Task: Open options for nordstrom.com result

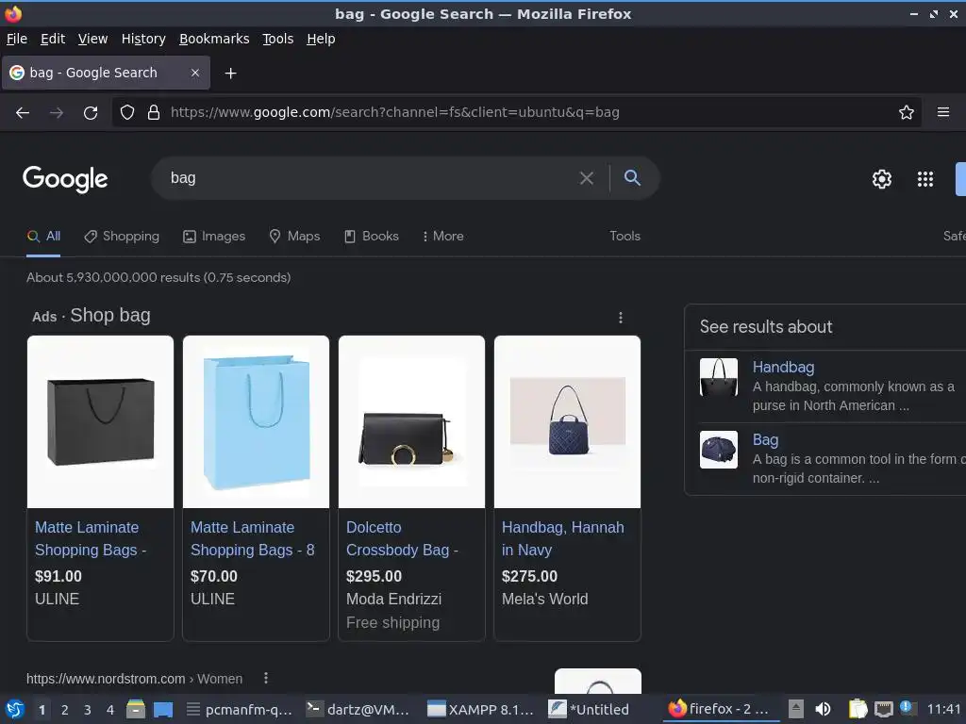Action: click(x=265, y=678)
